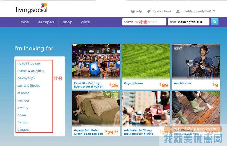Screen dimensions: 227x146
Task: Open the Cherry Blossom wine pouring photo
Action: coord(146,109)
